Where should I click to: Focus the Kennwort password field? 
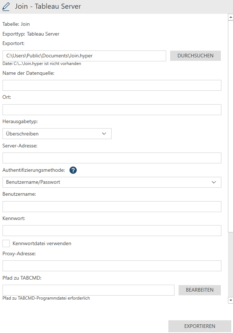click(112, 231)
